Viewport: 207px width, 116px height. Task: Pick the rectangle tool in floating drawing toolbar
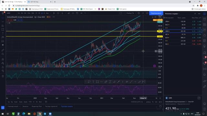(x=97, y=82)
